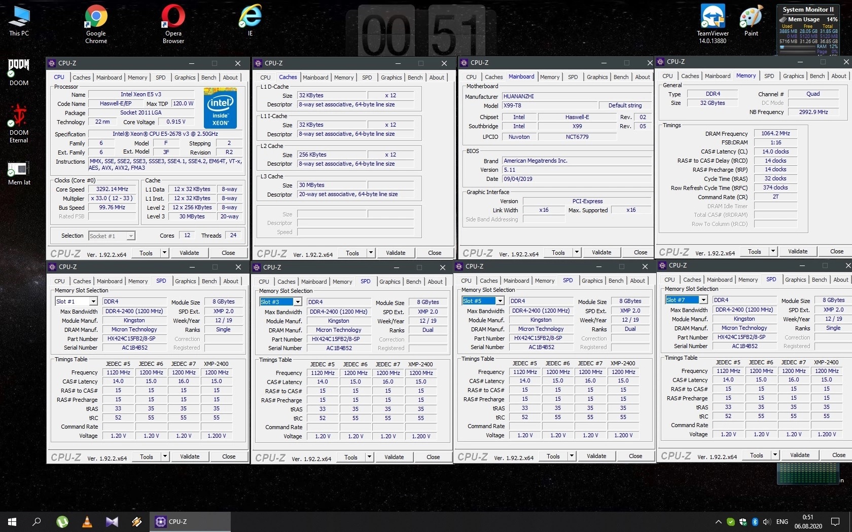
Task: Click the Intel Xeon logo in CPU window
Action: [x=220, y=108]
